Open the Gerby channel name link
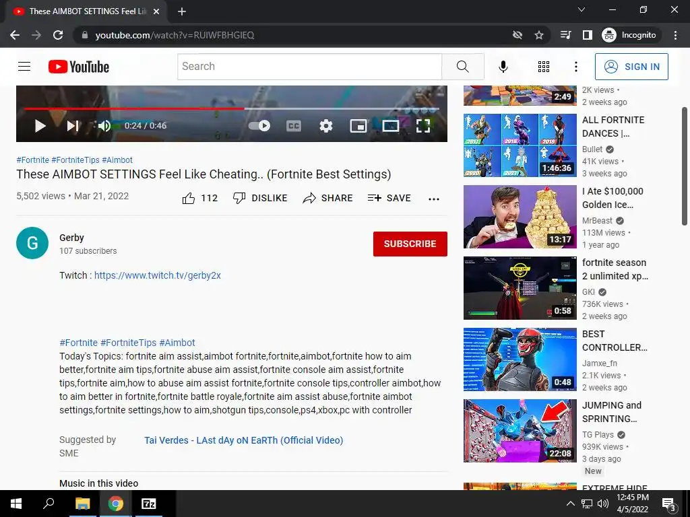This screenshot has height=517, width=690. pos(71,238)
